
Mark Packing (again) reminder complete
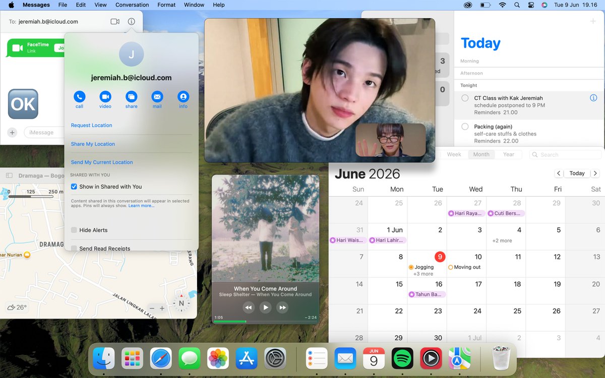click(465, 127)
